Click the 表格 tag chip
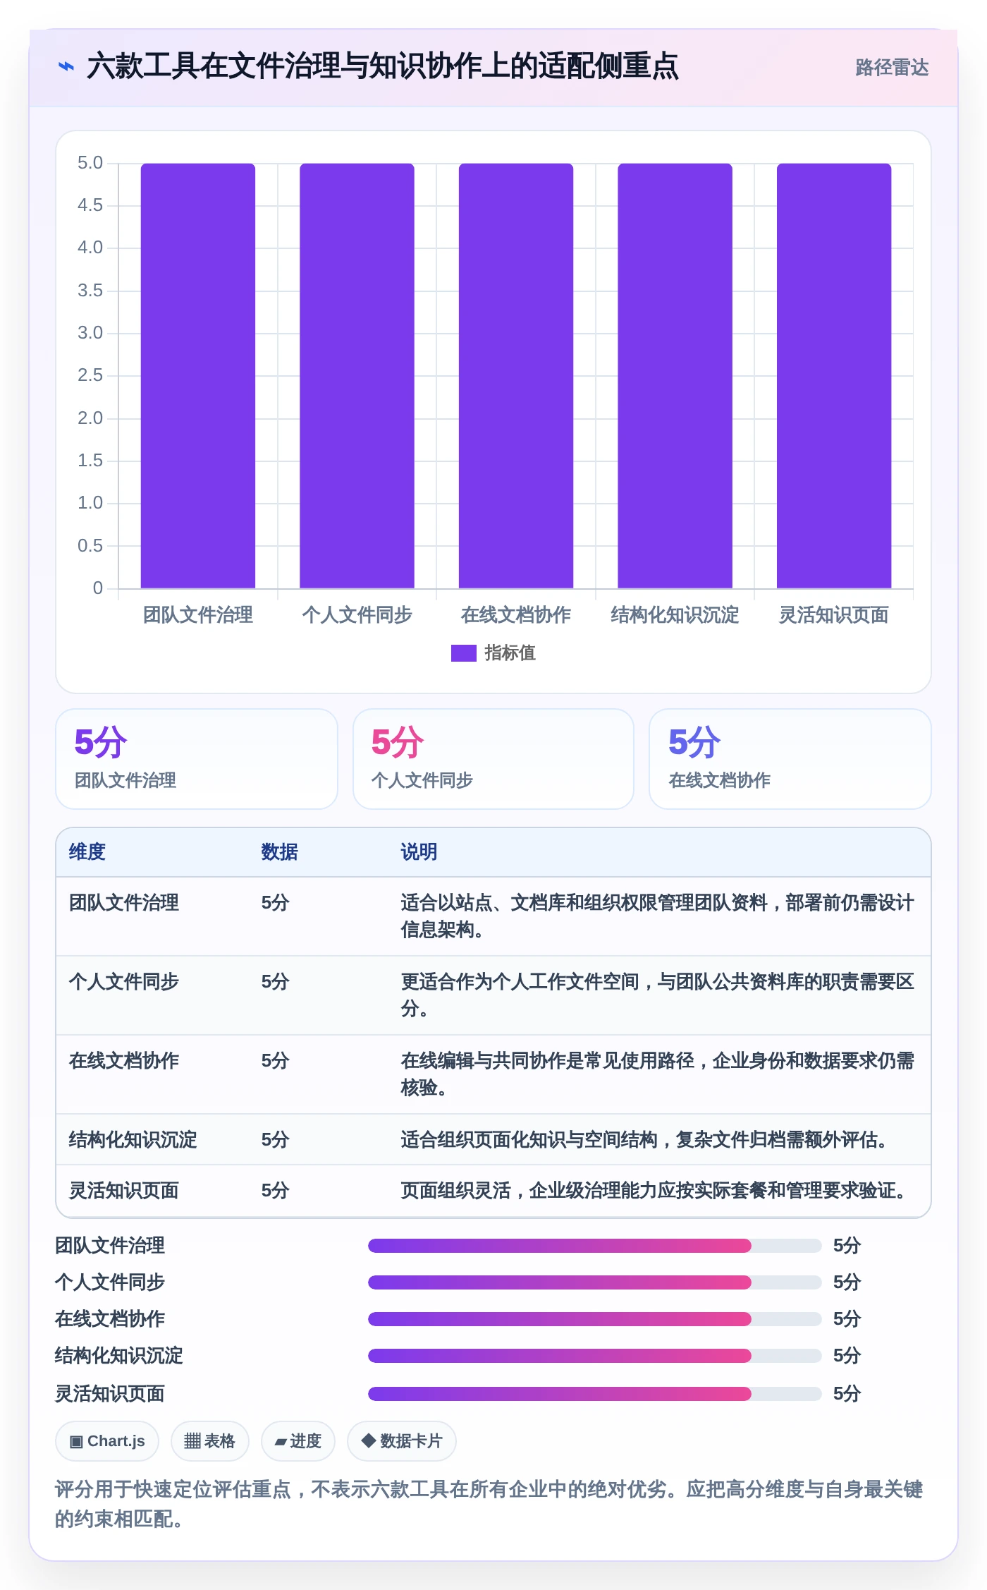 (210, 1441)
